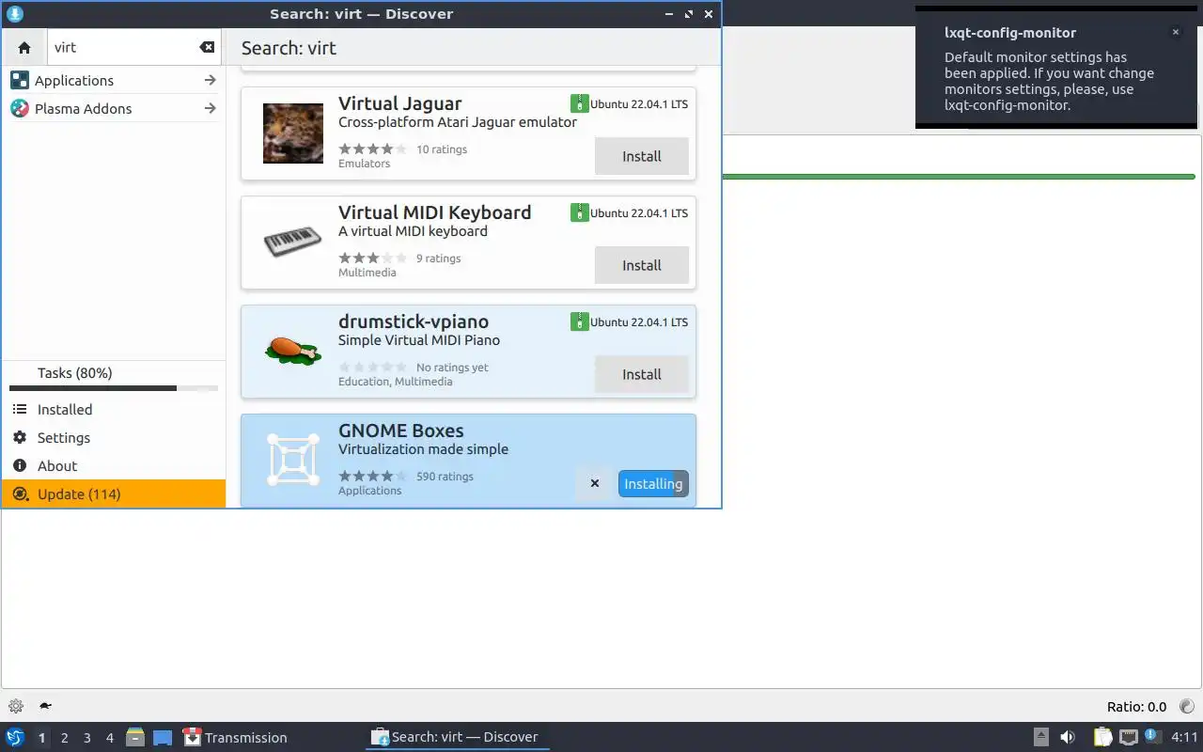Open the clipboard tray icon
1203x752 pixels.
click(x=1102, y=737)
